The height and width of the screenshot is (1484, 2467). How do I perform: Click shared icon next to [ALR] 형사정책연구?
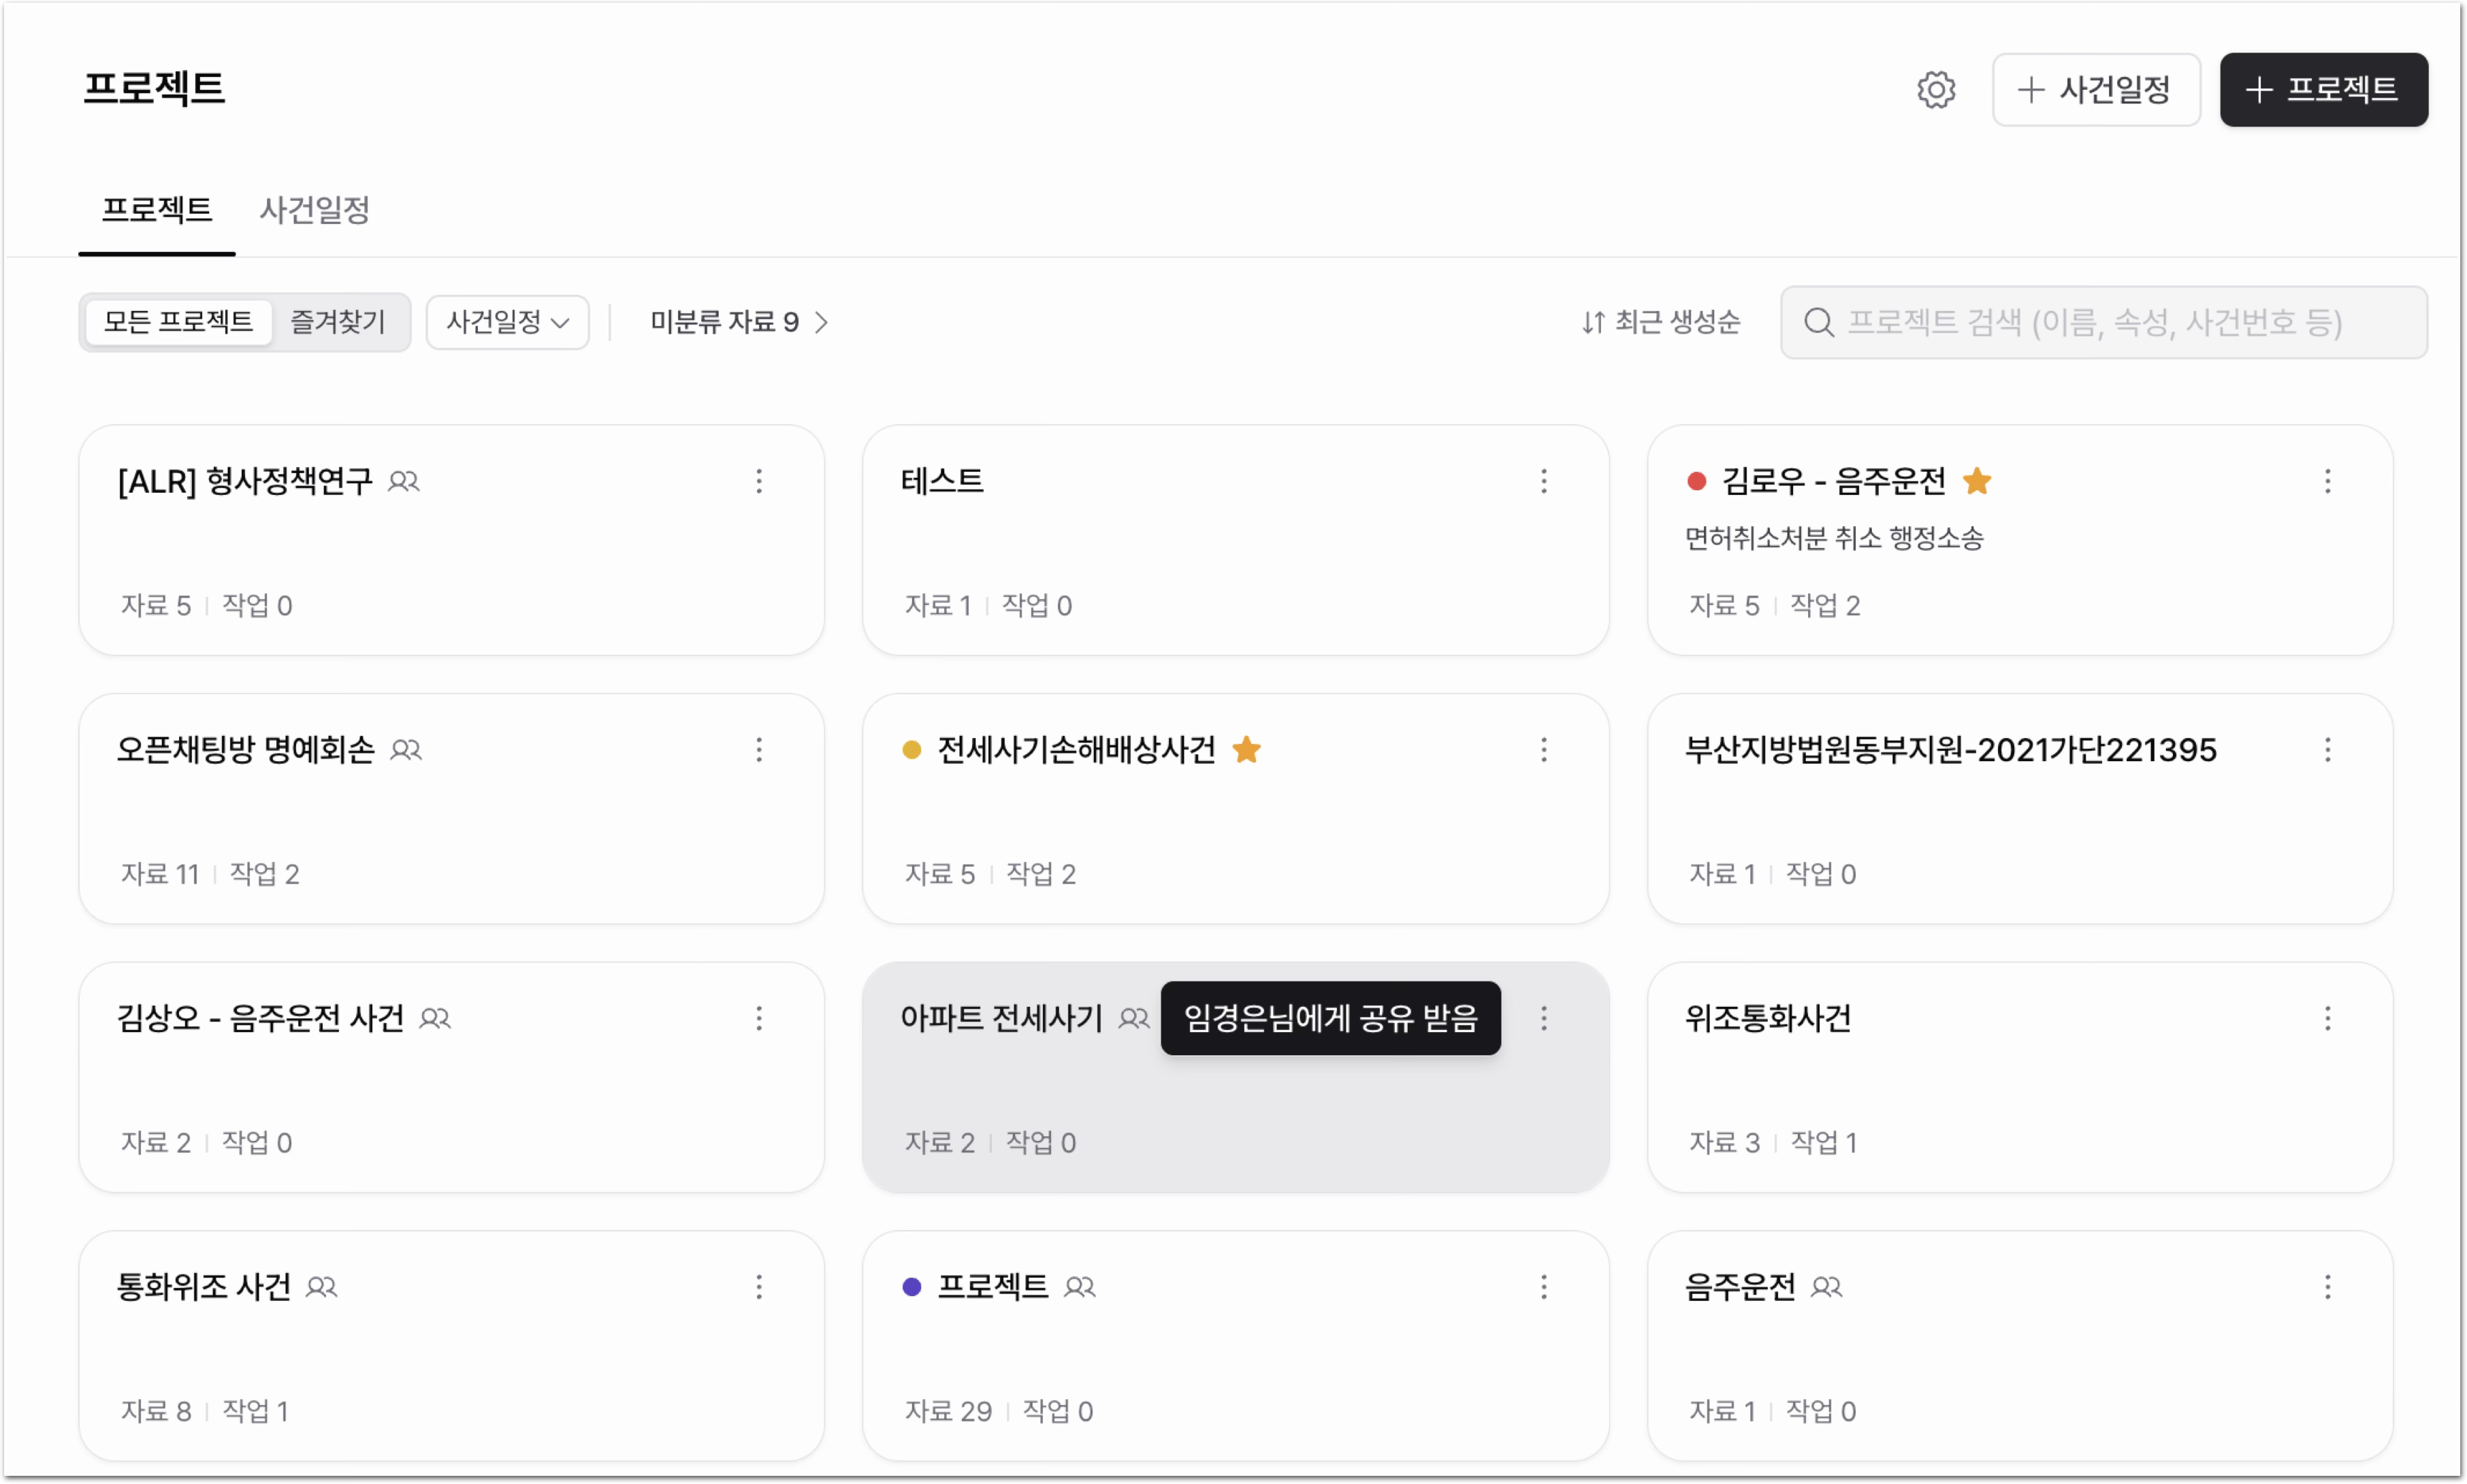coord(404,481)
